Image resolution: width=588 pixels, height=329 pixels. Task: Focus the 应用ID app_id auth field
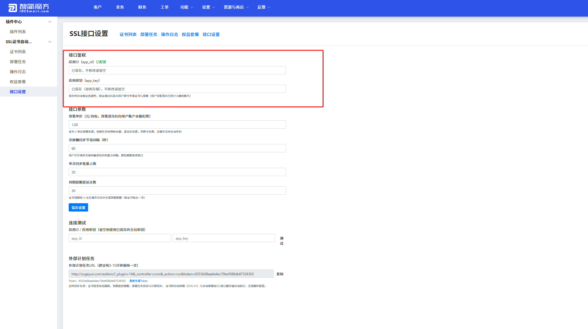click(x=177, y=70)
